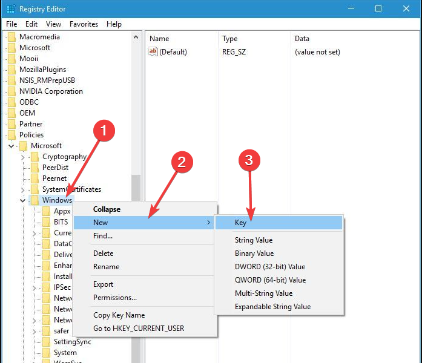Click the tree pane vertical scrollbar
This screenshot has height=363, width=422.
coord(136,194)
